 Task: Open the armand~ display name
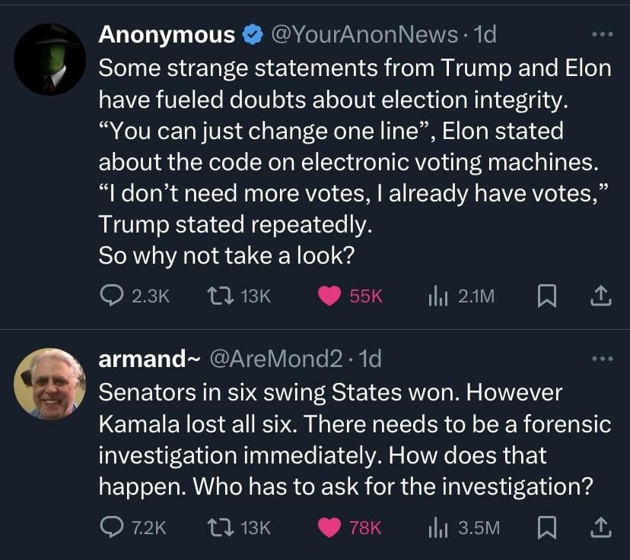[x=144, y=359]
